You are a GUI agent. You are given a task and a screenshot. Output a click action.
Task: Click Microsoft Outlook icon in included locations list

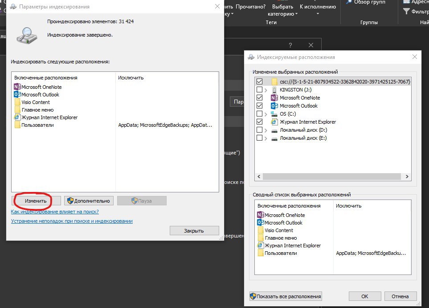(17, 94)
